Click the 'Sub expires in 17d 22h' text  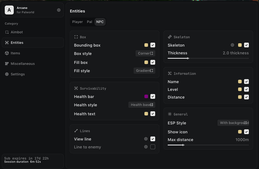pos(26,158)
